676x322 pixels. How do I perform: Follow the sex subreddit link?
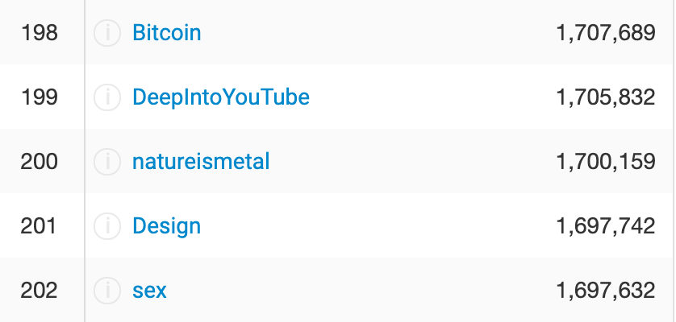(149, 291)
